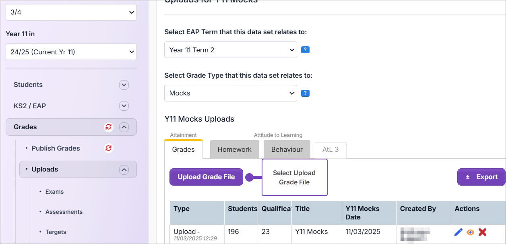Screen dimensions: 506x244
Task: Open the Grade Type Mocks dropdown
Action: (230, 93)
